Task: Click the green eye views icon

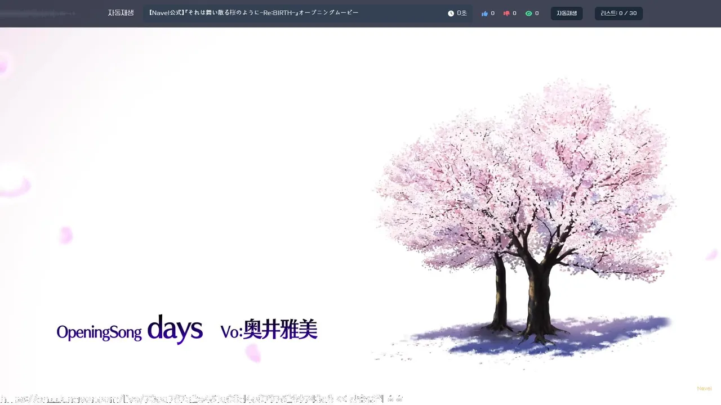Action: [528, 13]
